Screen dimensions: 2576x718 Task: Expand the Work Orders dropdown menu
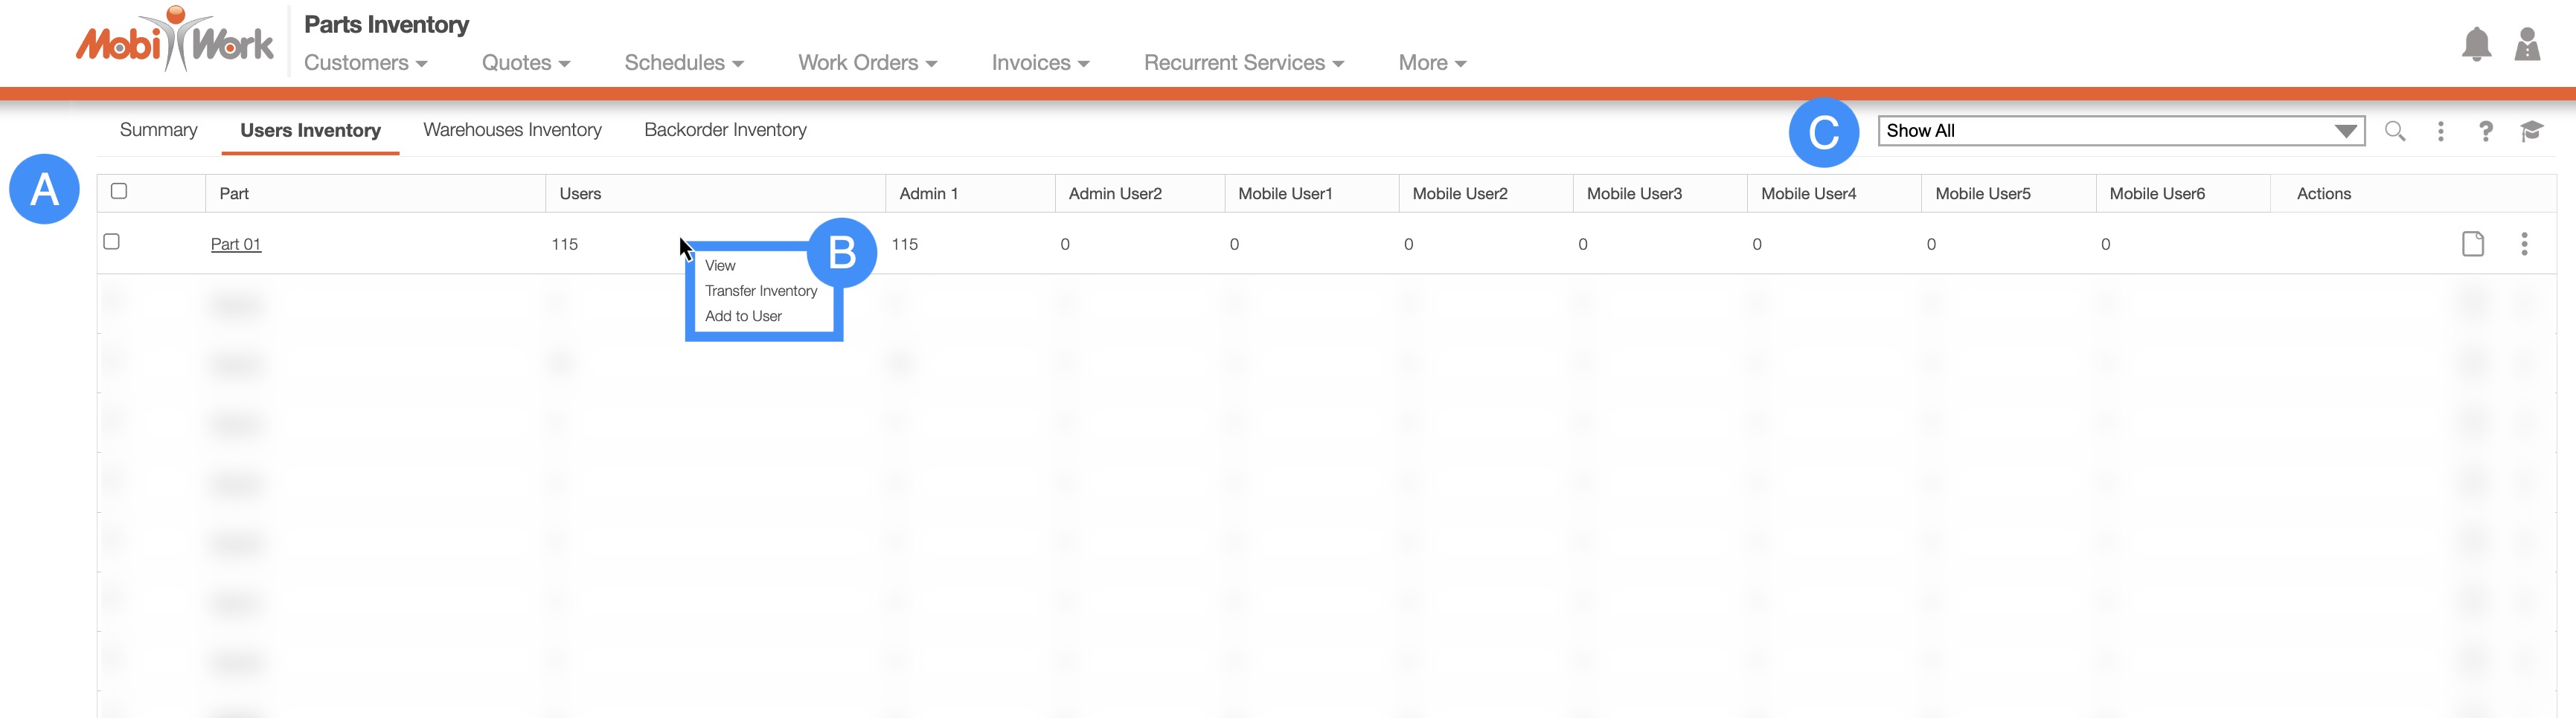click(867, 63)
